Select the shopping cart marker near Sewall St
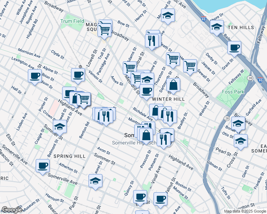Screen dimensions: 267x214 point(190,66)
